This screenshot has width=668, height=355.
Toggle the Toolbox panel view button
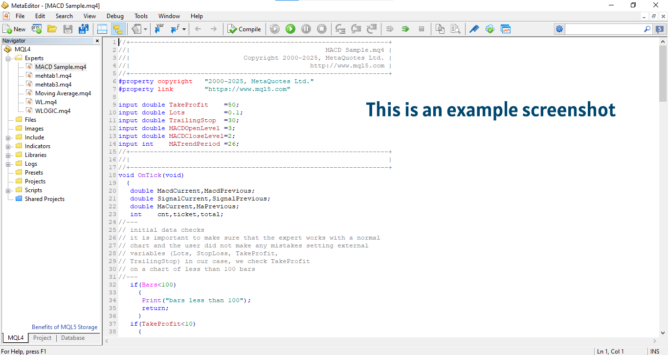coord(102,29)
